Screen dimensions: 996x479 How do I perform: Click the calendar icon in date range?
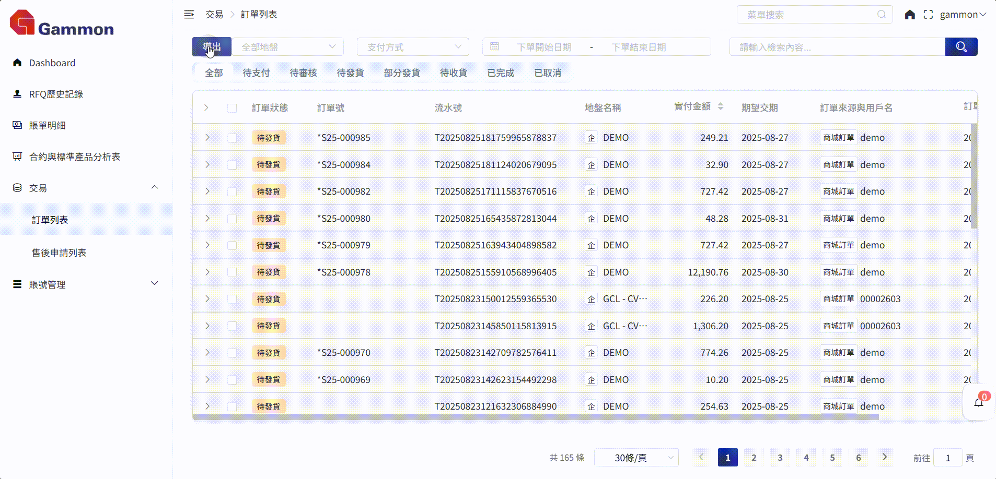coord(494,47)
